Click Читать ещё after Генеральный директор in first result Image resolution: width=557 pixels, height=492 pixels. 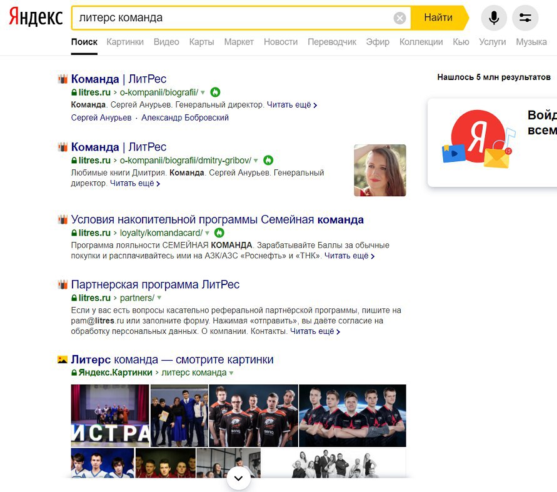(x=292, y=105)
